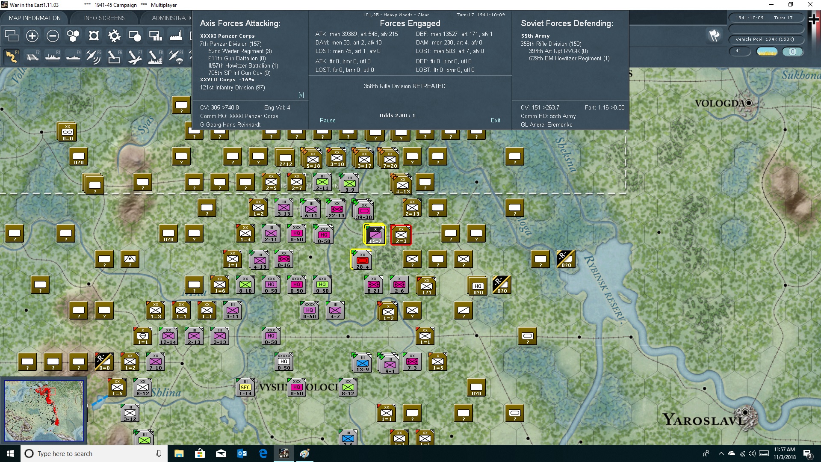
Task: Select the F5 air recon mode
Action: point(94,56)
